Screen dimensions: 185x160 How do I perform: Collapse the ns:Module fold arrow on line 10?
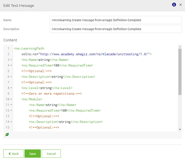click(11, 99)
